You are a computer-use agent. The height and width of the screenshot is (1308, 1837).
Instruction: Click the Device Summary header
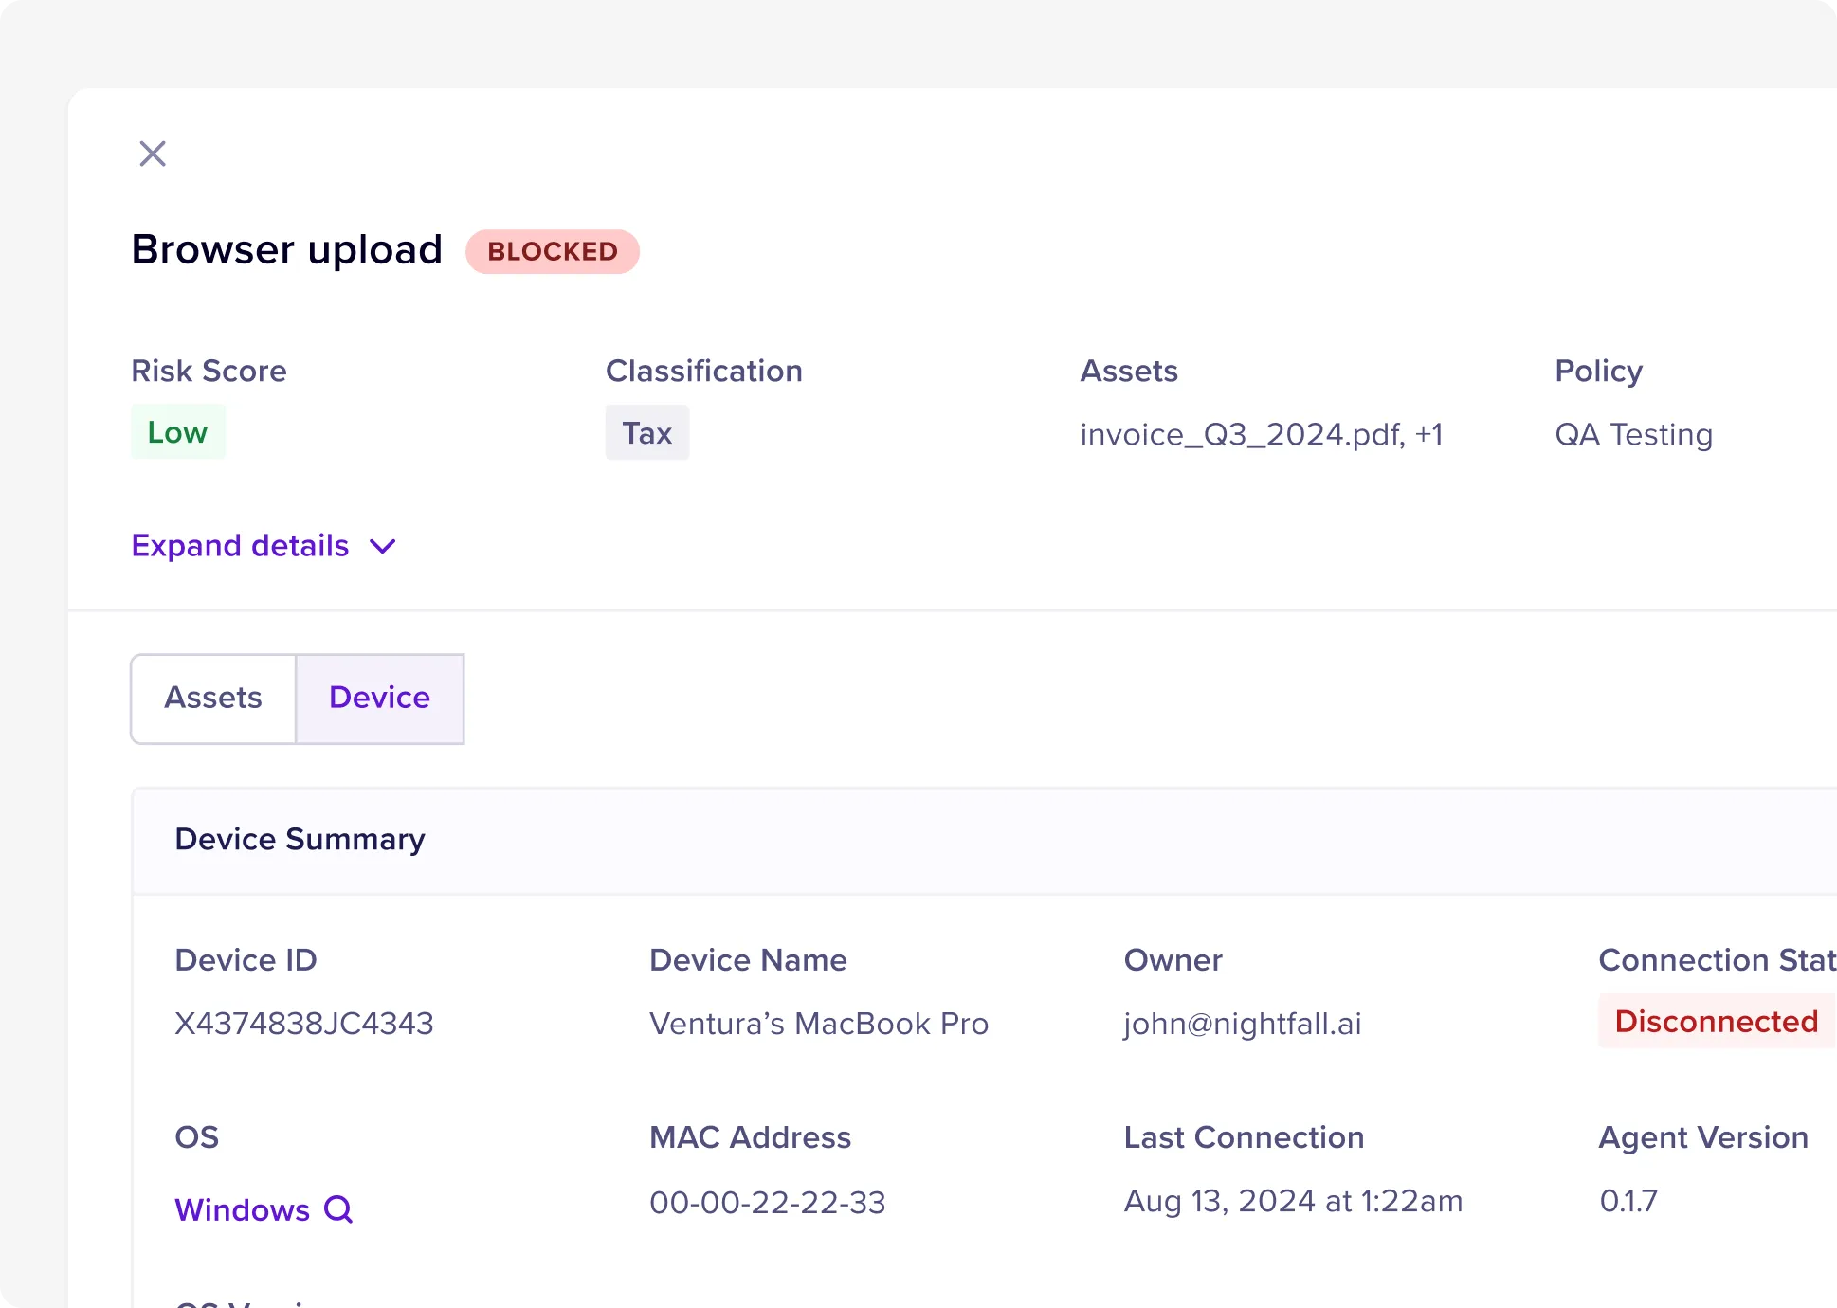click(x=300, y=840)
